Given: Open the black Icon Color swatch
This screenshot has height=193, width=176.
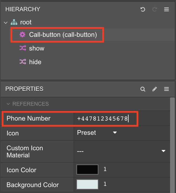Looking at the screenshot, I should [x=87, y=170].
